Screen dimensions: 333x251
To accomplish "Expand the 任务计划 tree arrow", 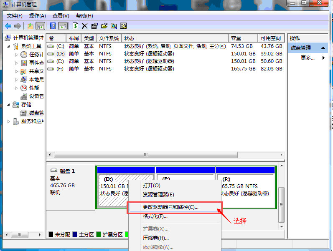I will [x=16, y=55].
